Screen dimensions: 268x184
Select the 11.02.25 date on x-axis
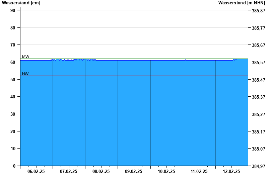199,172
